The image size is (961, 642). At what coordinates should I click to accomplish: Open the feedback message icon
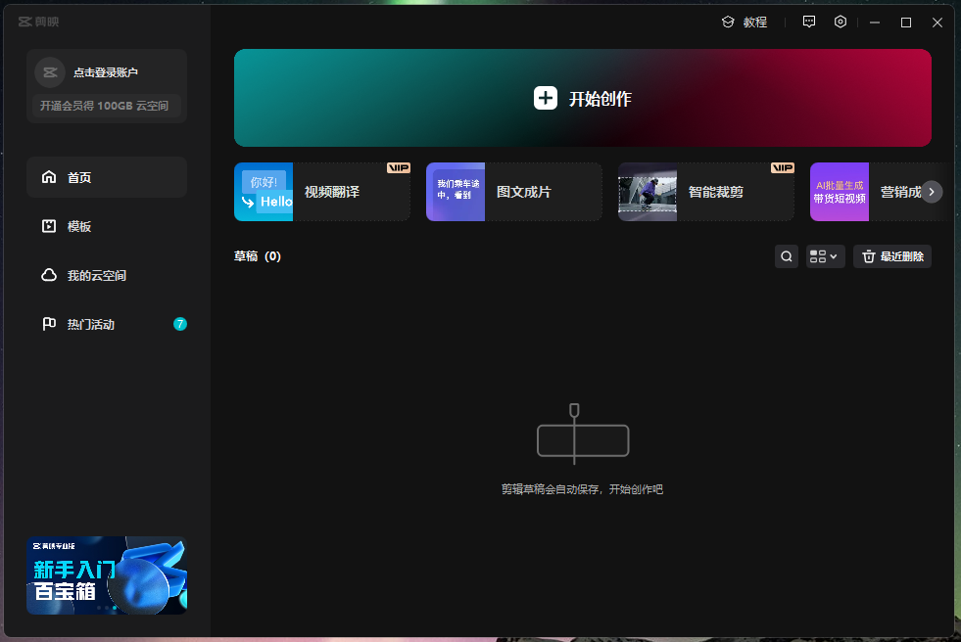coord(809,23)
